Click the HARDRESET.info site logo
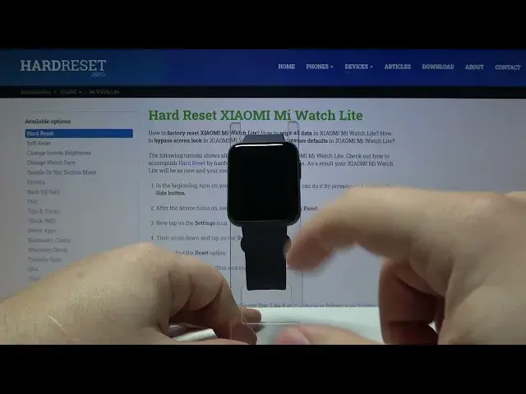This screenshot has height=394, width=526. pyautogui.click(x=63, y=67)
